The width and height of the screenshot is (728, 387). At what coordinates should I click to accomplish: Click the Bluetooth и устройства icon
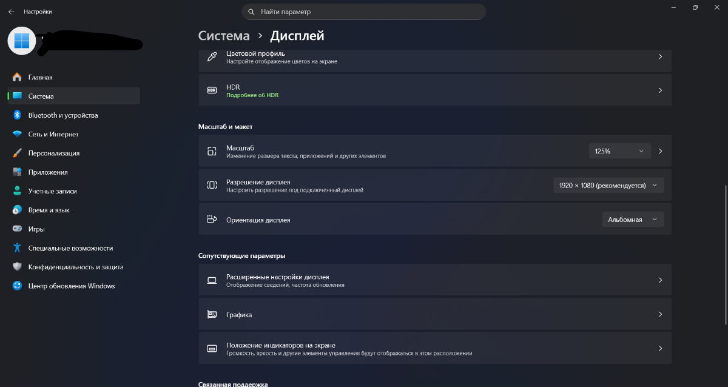click(x=17, y=115)
